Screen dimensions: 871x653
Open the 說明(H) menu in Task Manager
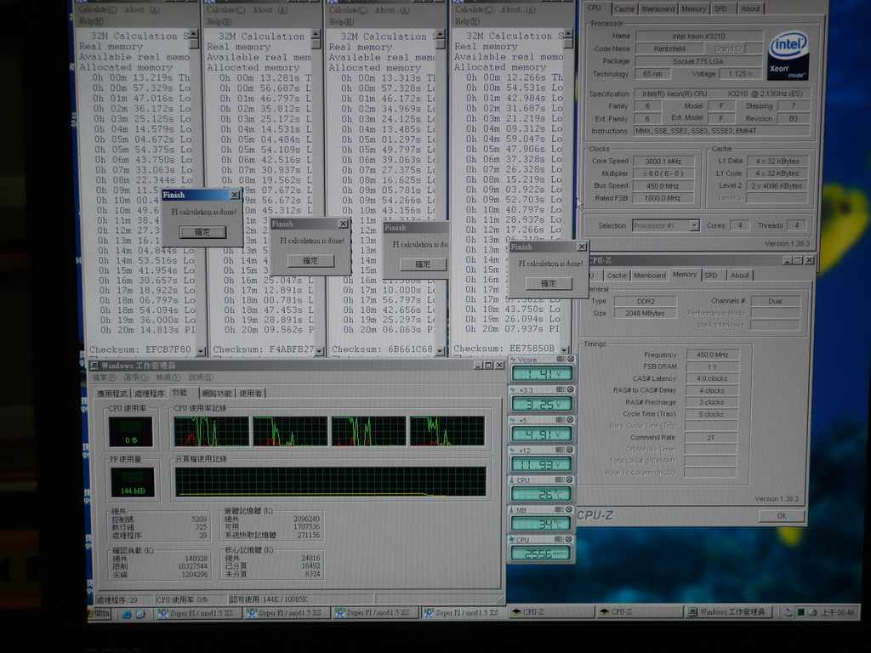201,378
